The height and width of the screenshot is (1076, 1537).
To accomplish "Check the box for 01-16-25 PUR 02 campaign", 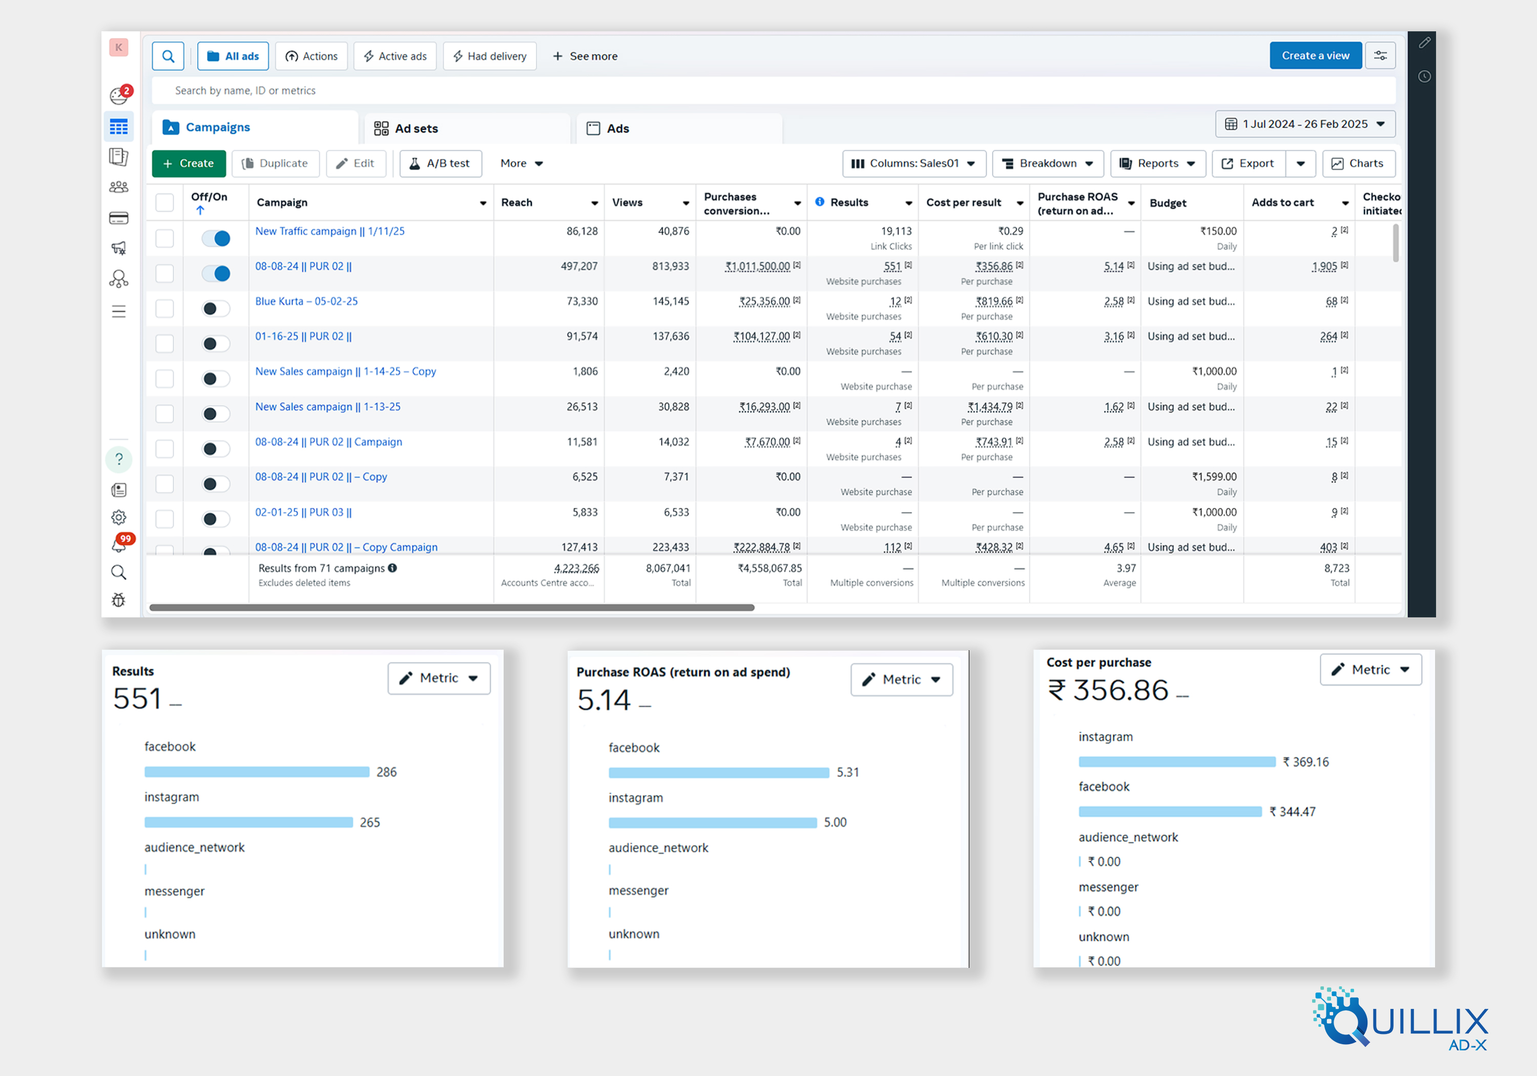I will [x=164, y=343].
